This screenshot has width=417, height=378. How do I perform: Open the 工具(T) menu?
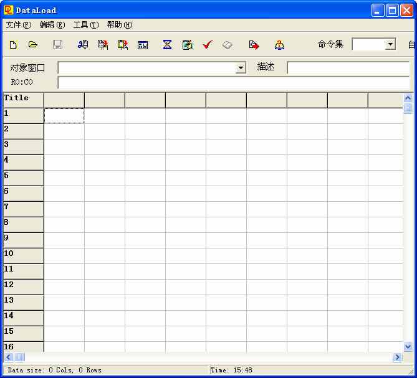point(86,25)
